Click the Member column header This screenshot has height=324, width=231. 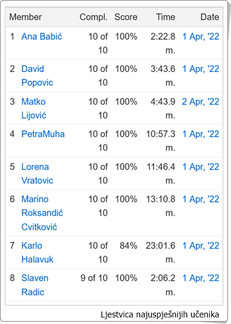26,17
